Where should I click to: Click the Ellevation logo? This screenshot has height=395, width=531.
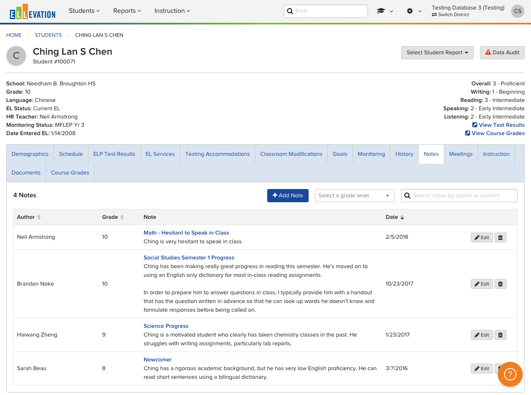click(x=32, y=12)
